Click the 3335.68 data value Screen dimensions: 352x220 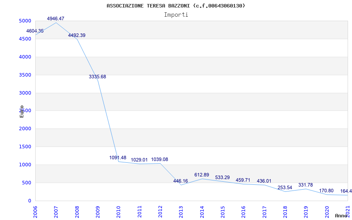[x=97, y=77]
